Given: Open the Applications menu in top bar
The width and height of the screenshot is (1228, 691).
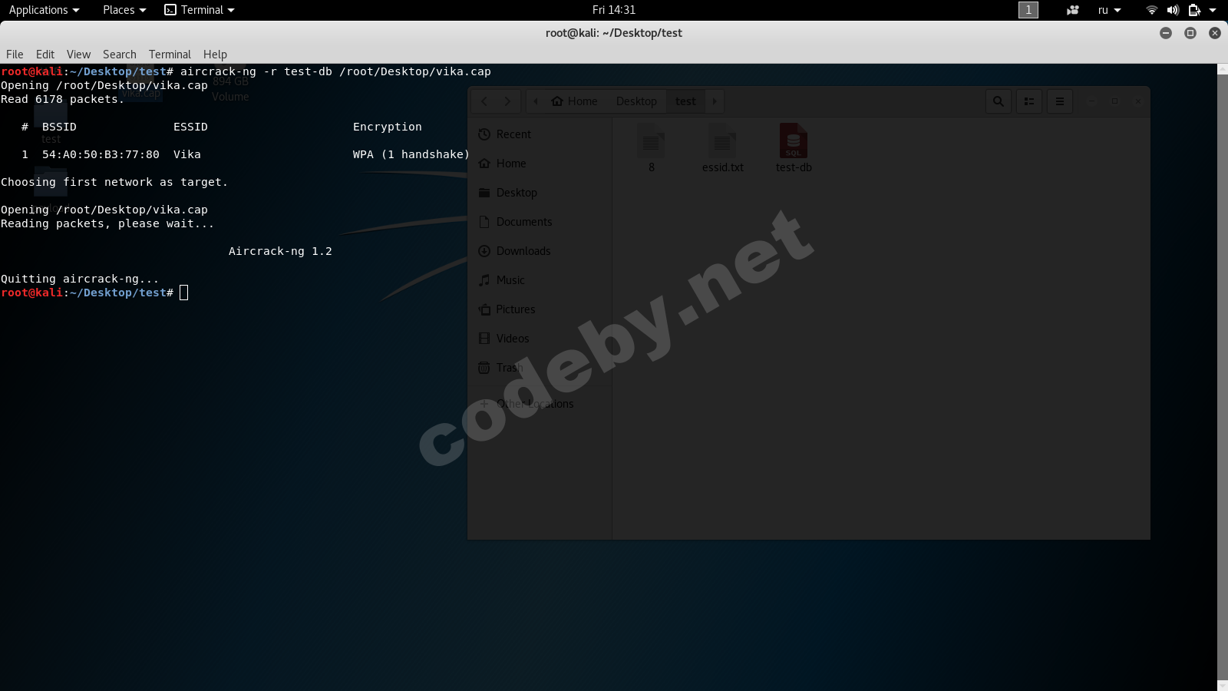Looking at the screenshot, I should pyautogui.click(x=44, y=10).
